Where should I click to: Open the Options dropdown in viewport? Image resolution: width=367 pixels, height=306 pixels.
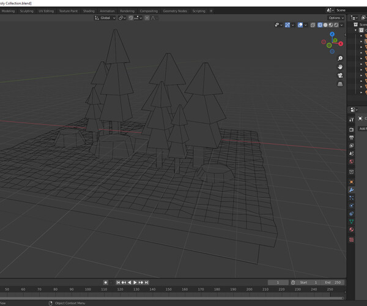[335, 18]
